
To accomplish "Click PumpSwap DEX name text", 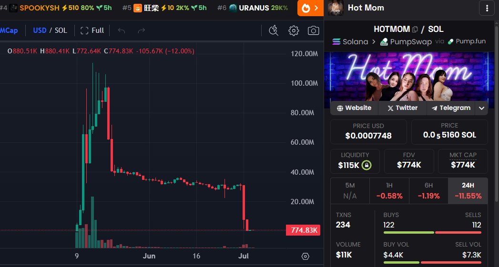I will coord(411,41).
